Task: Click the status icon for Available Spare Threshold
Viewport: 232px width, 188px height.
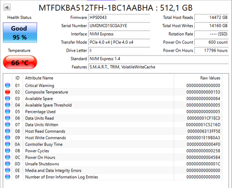Action: point(8,105)
